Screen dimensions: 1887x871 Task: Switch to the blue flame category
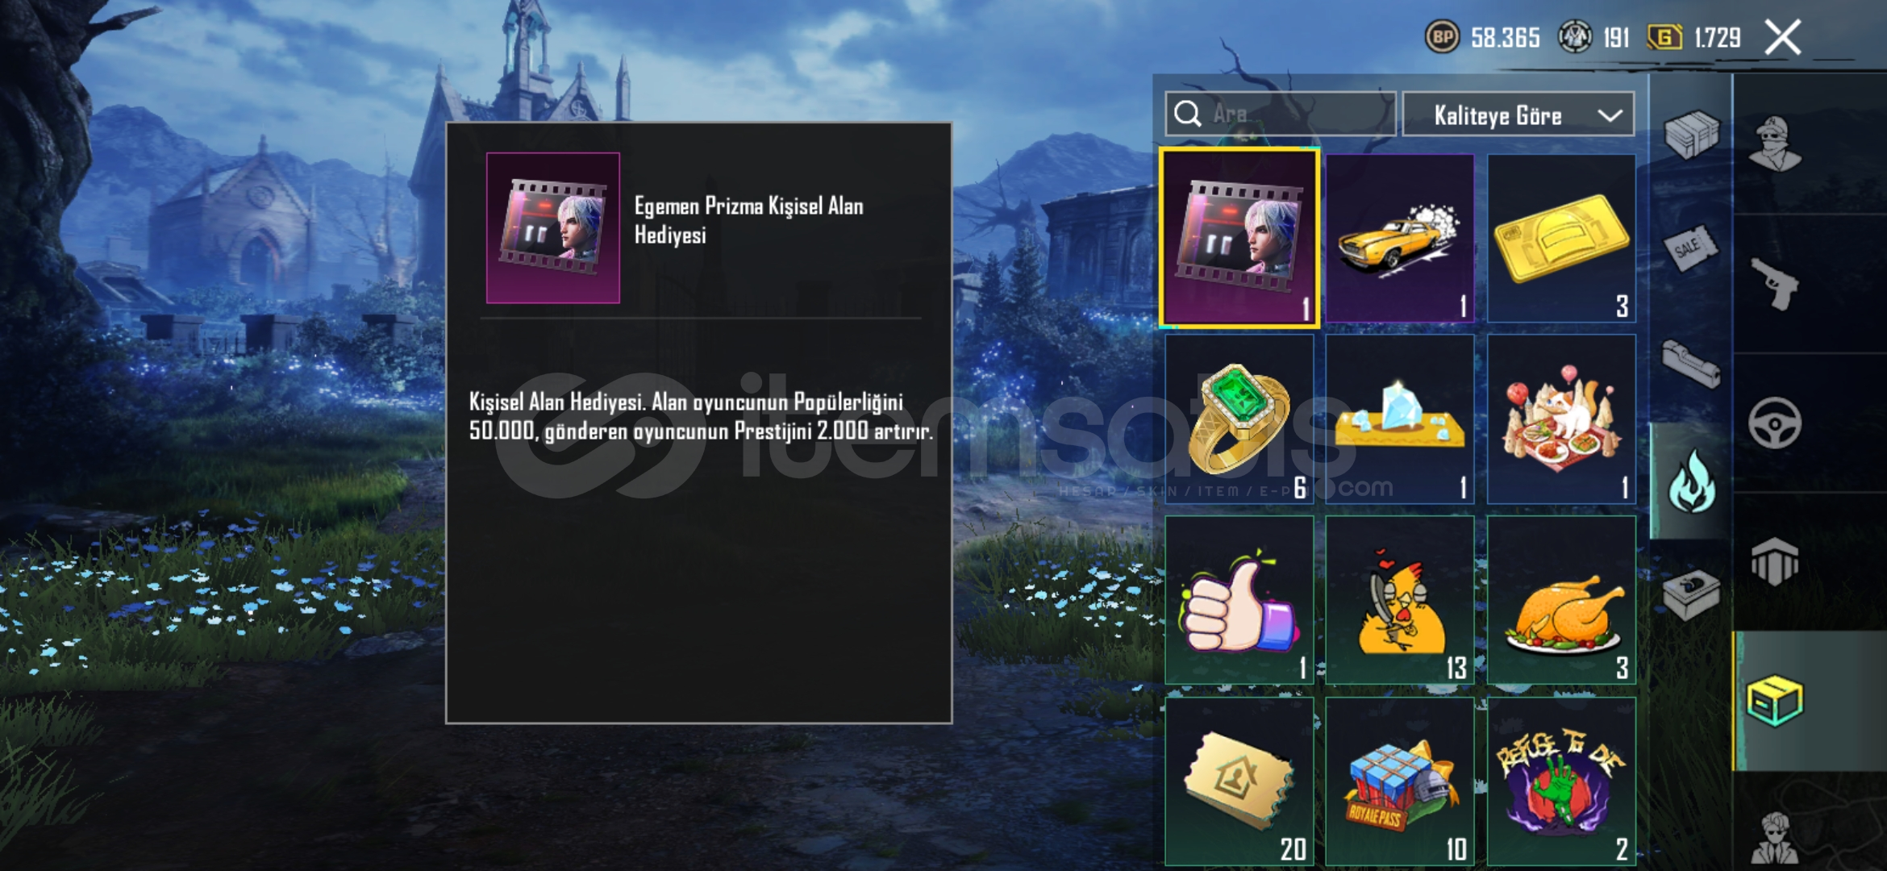pos(1691,481)
